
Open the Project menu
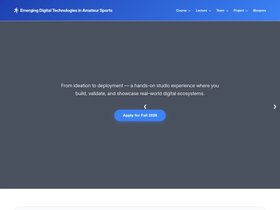(x=241, y=10)
